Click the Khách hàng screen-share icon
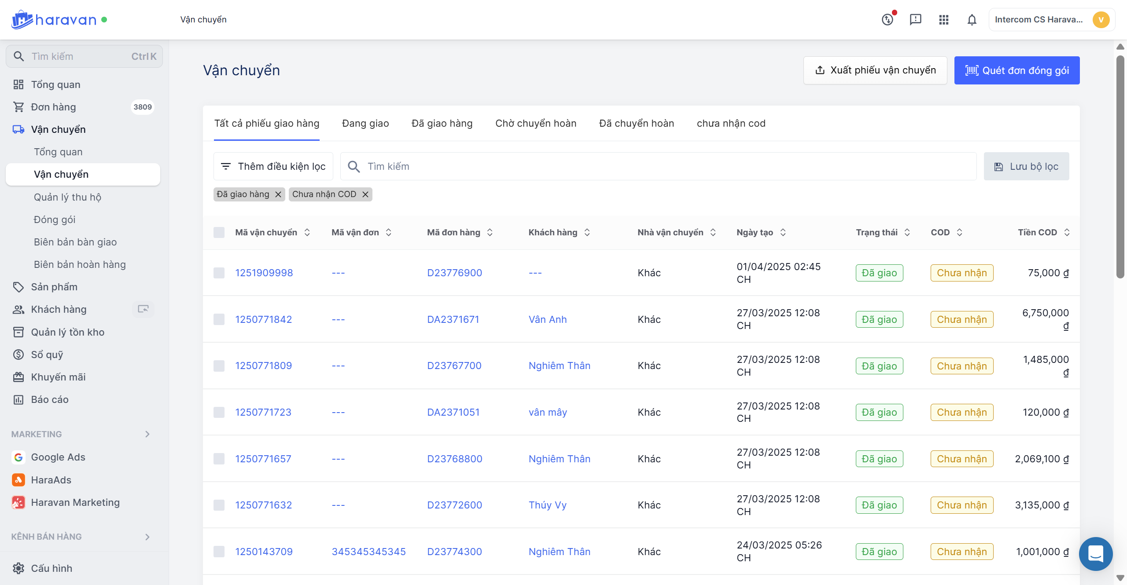Image resolution: width=1127 pixels, height=585 pixels. click(143, 309)
